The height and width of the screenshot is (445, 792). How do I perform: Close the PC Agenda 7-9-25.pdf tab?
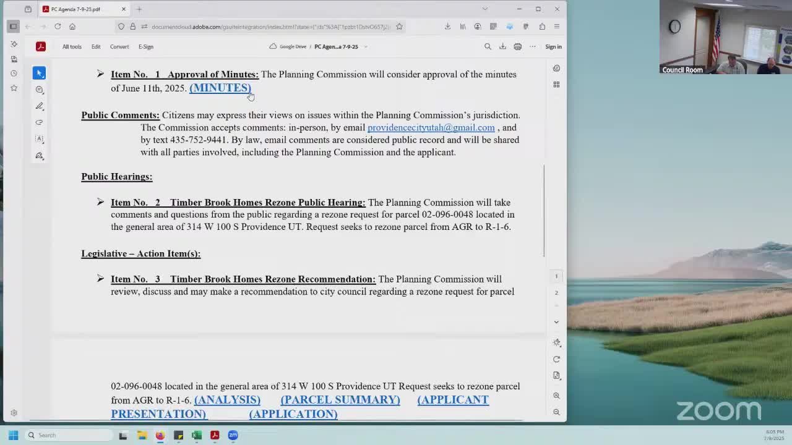coord(124,9)
